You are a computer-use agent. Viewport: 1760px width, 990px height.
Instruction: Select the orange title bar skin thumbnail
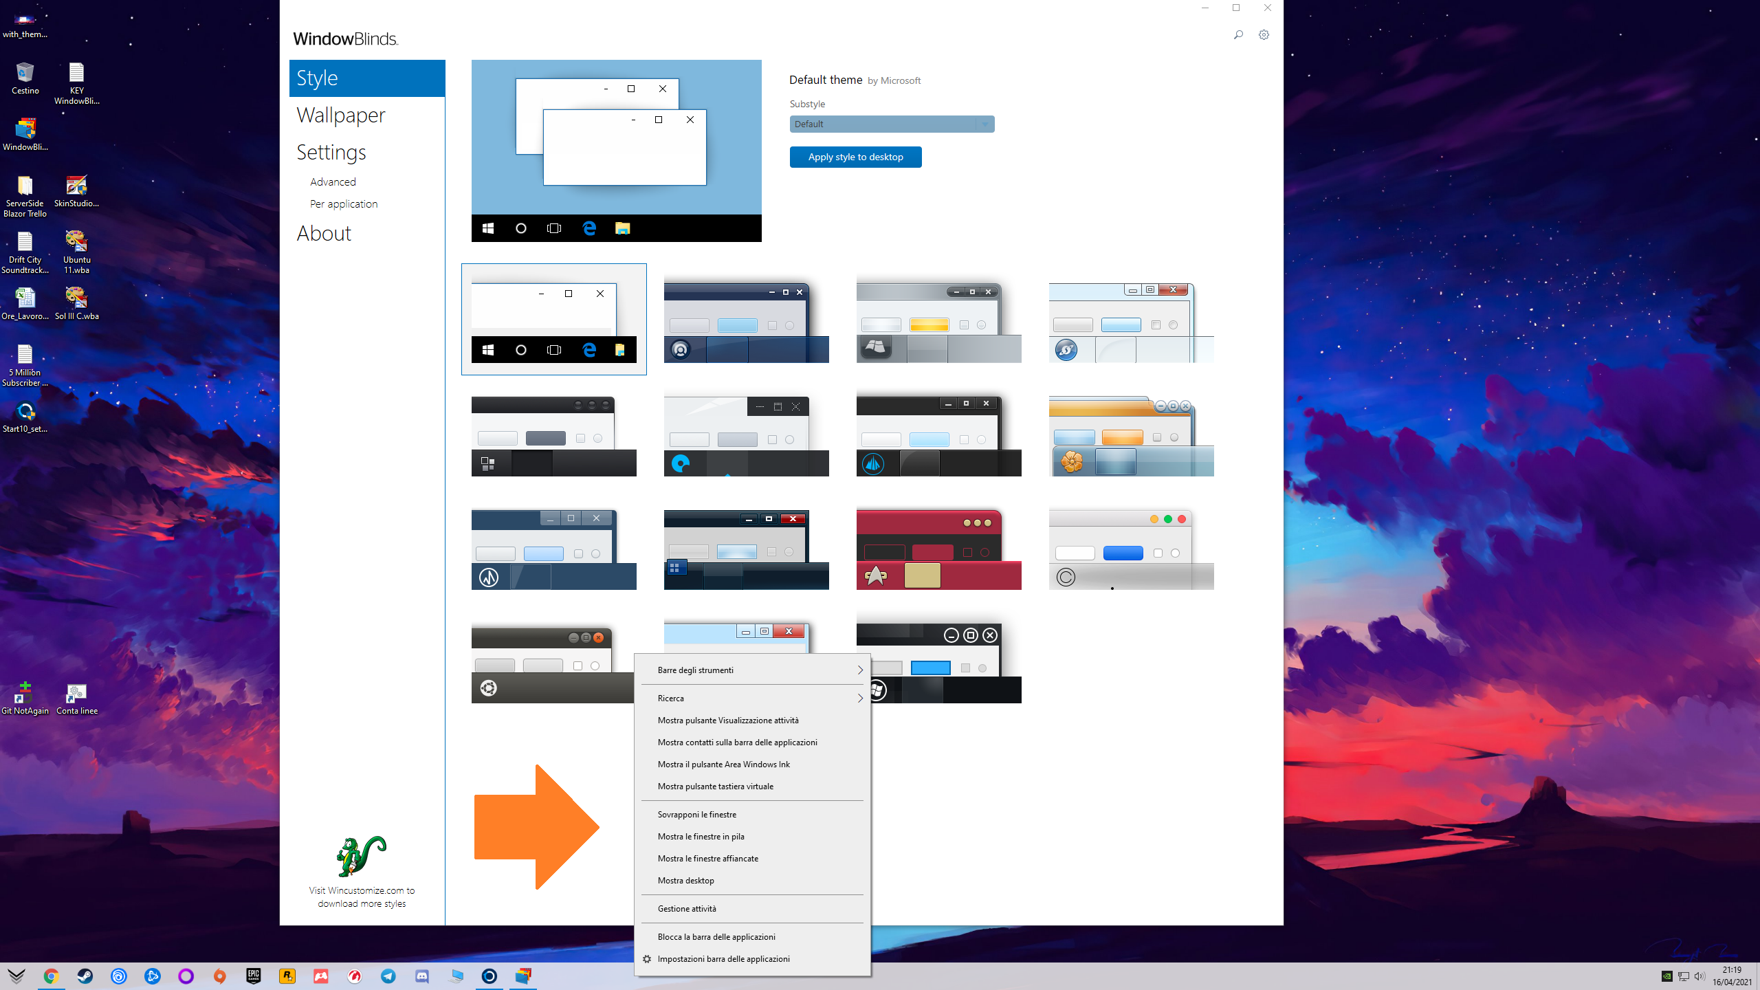(1131, 436)
